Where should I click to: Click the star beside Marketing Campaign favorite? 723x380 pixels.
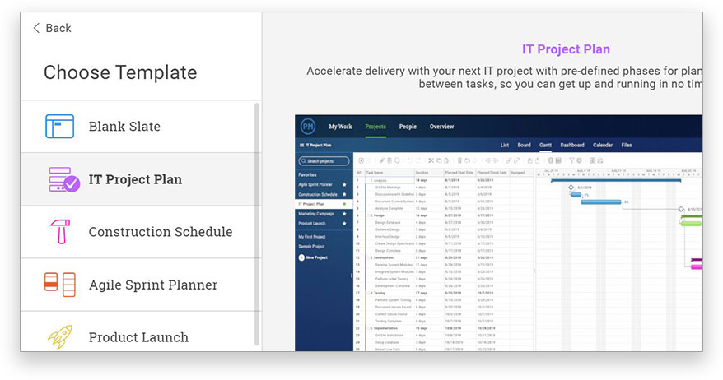tap(344, 214)
